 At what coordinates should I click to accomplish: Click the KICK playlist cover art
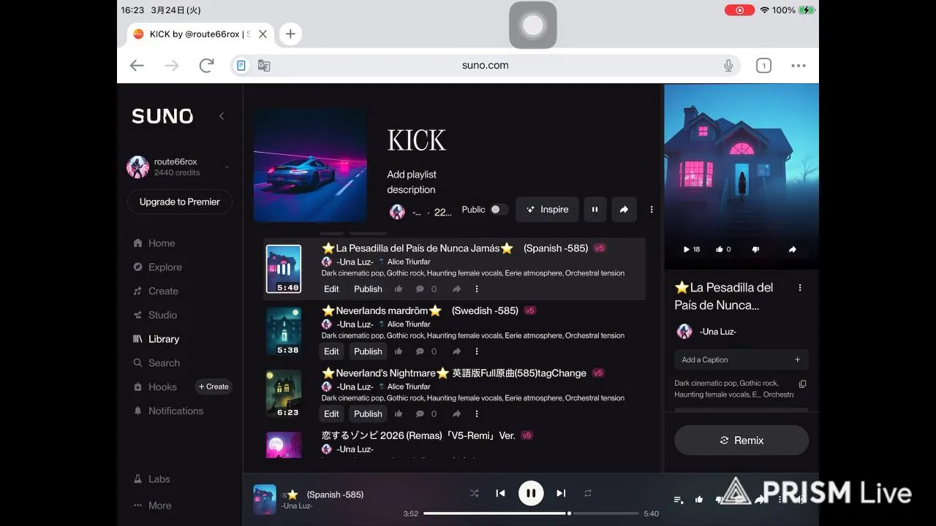310,165
